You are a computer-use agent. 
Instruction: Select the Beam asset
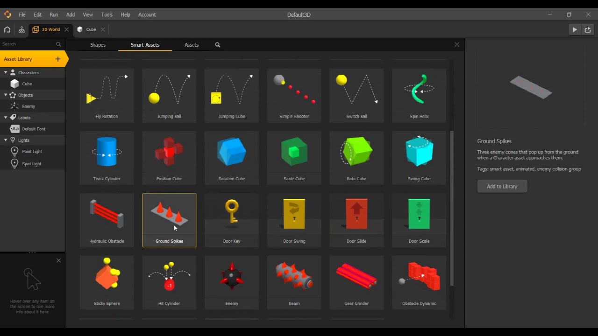pos(294,282)
